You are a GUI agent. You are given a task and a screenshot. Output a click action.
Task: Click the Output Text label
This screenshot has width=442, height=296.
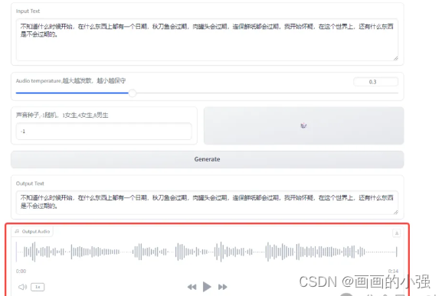point(30,184)
